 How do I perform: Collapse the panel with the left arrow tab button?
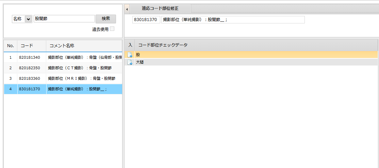click(x=127, y=9)
